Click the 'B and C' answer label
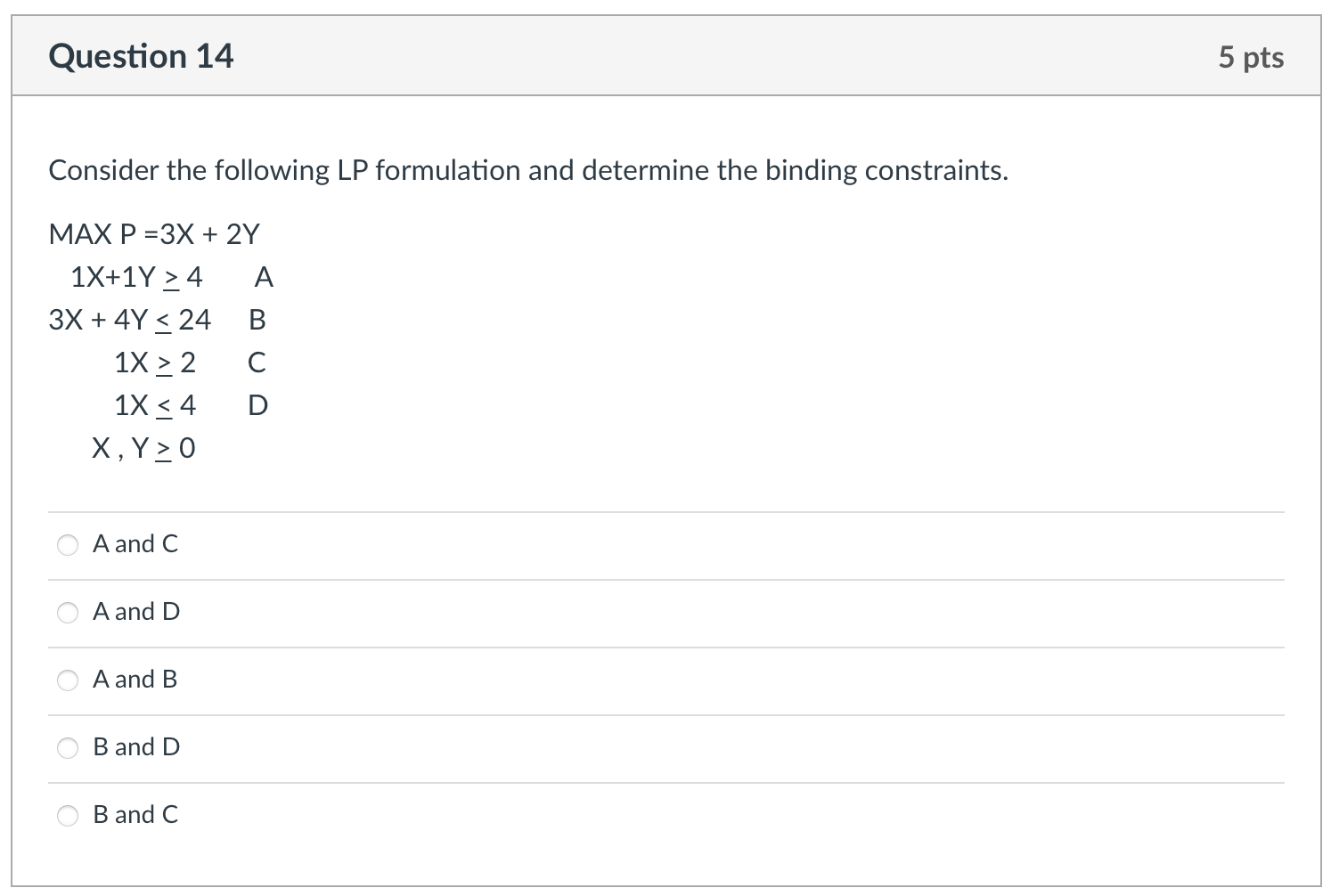The image size is (1331, 896). click(x=135, y=814)
